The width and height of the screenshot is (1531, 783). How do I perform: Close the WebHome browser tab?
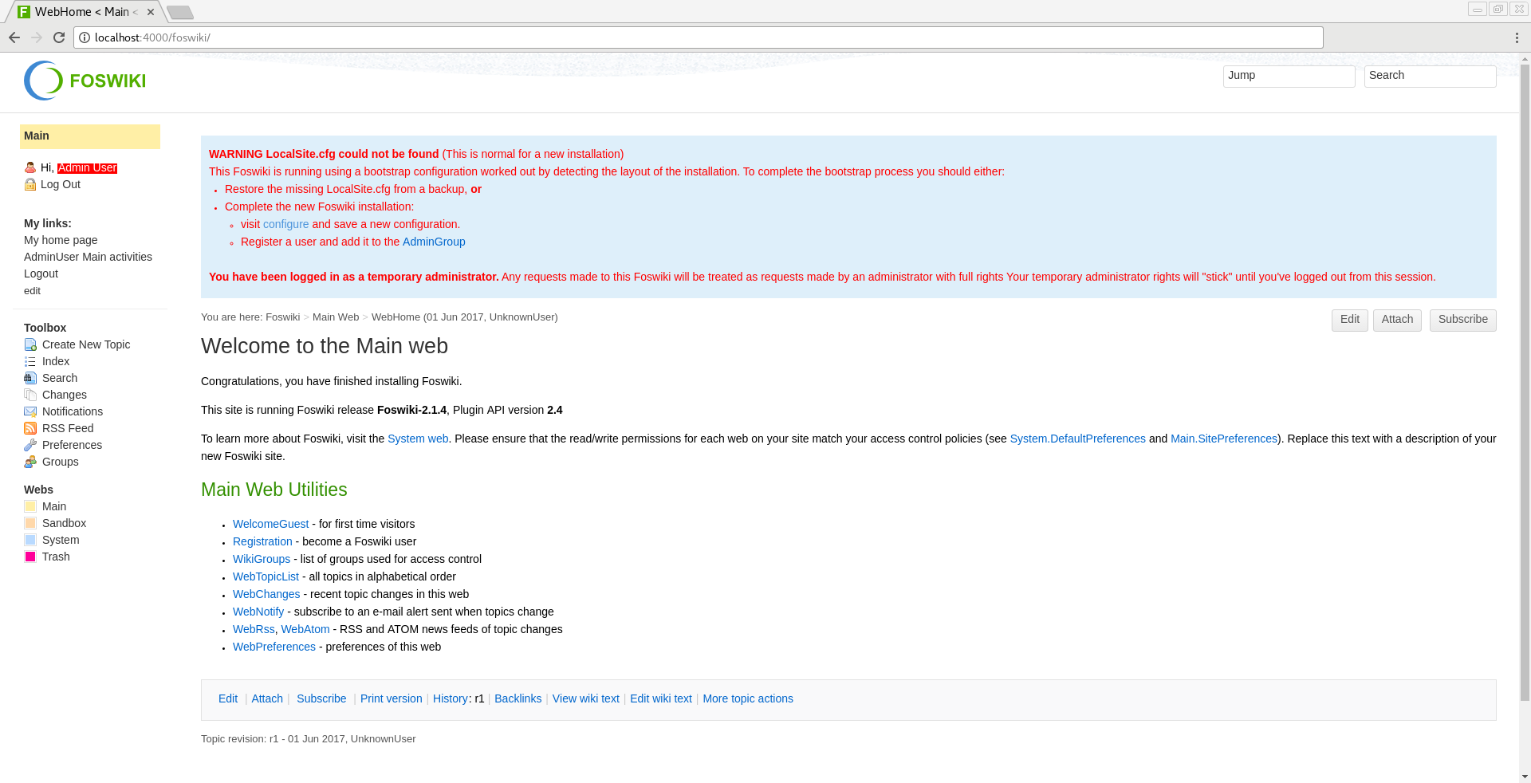point(151,12)
